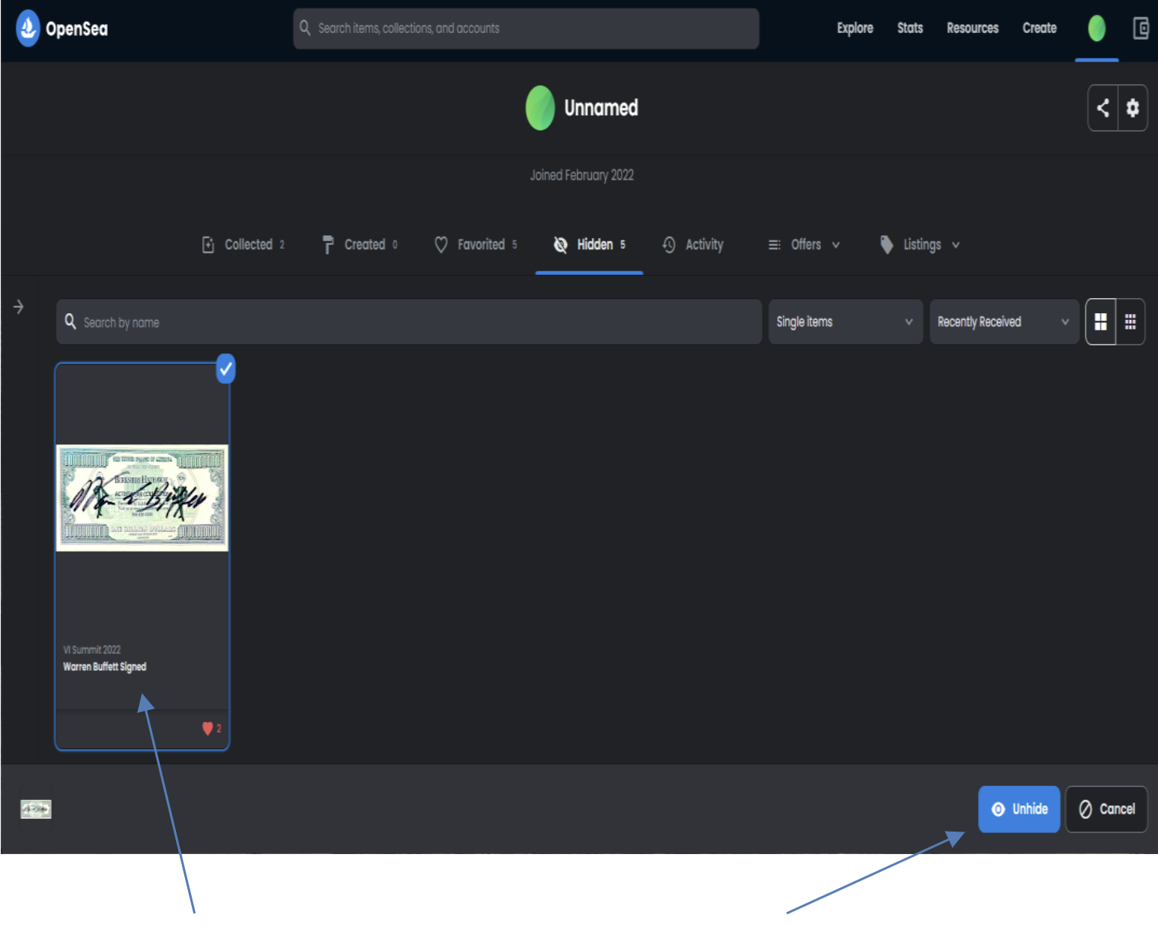Click the Warren Buffett Signed title
The height and width of the screenshot is (926, 1158).
(105, 667)
